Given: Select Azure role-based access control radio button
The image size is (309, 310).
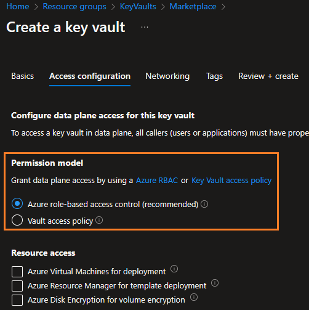Looking at the screenshot, I should point(17,203).
